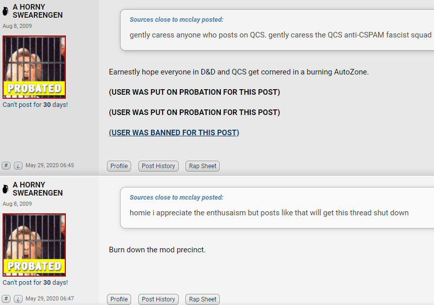Click the PROBATED avatar on the first post
Image resolution: width=434 pixels, height=305 pixels.
[x=34, y=67]
